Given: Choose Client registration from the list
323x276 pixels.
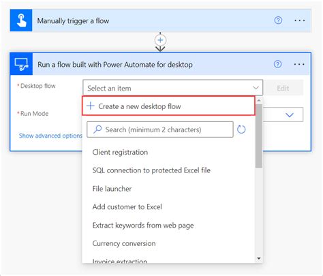Looking at the screenshot, I should pos(120,152).
